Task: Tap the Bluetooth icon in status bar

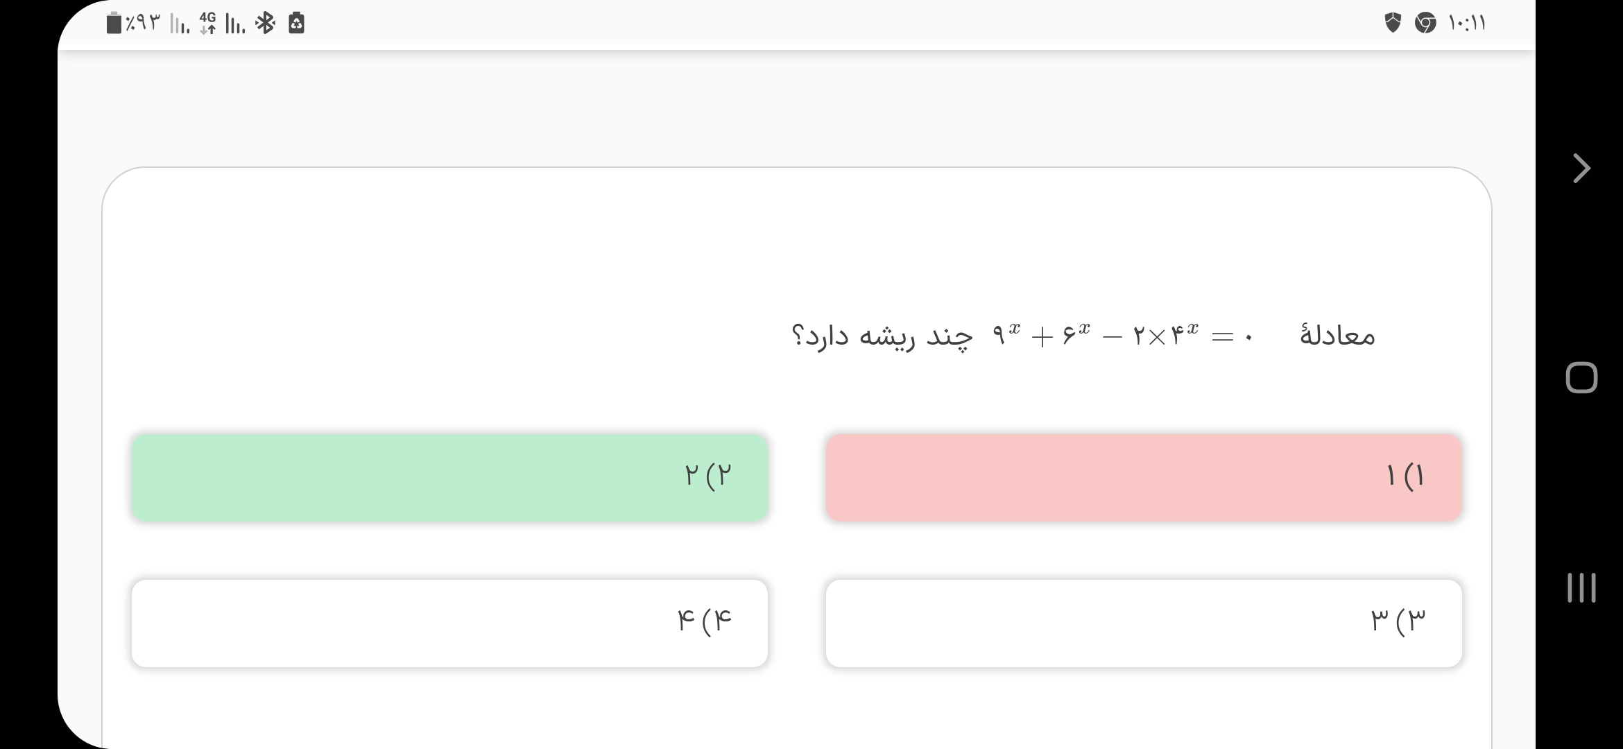Action: (x=265, y=24)
